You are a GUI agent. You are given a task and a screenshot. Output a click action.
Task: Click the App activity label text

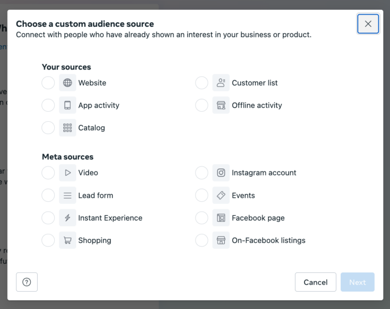pos(99,106)
